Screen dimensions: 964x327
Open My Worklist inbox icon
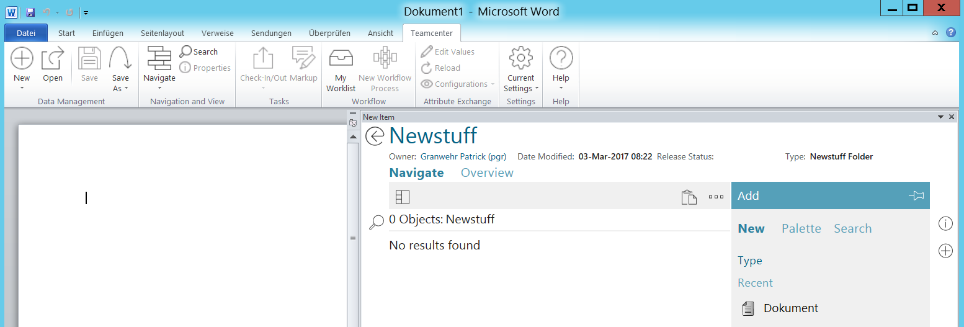point(341,59)
